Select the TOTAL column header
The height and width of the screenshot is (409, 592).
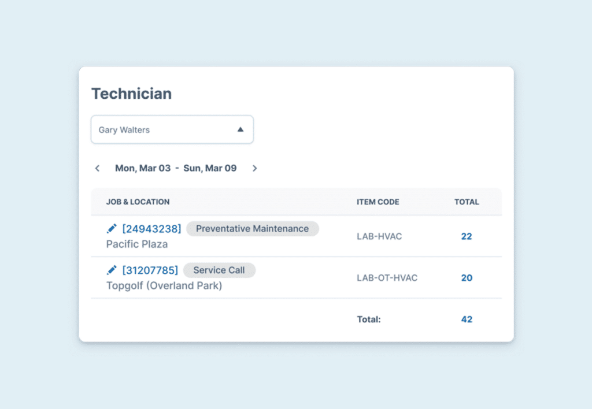467,202
